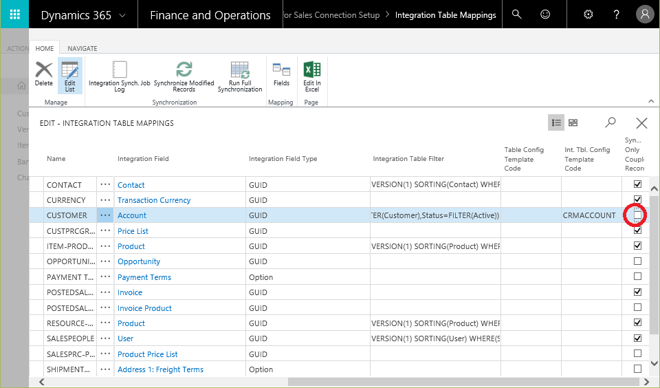Open the Dynamics 365 dropdown chevron

pyautogui.click(x=122, y=16)
